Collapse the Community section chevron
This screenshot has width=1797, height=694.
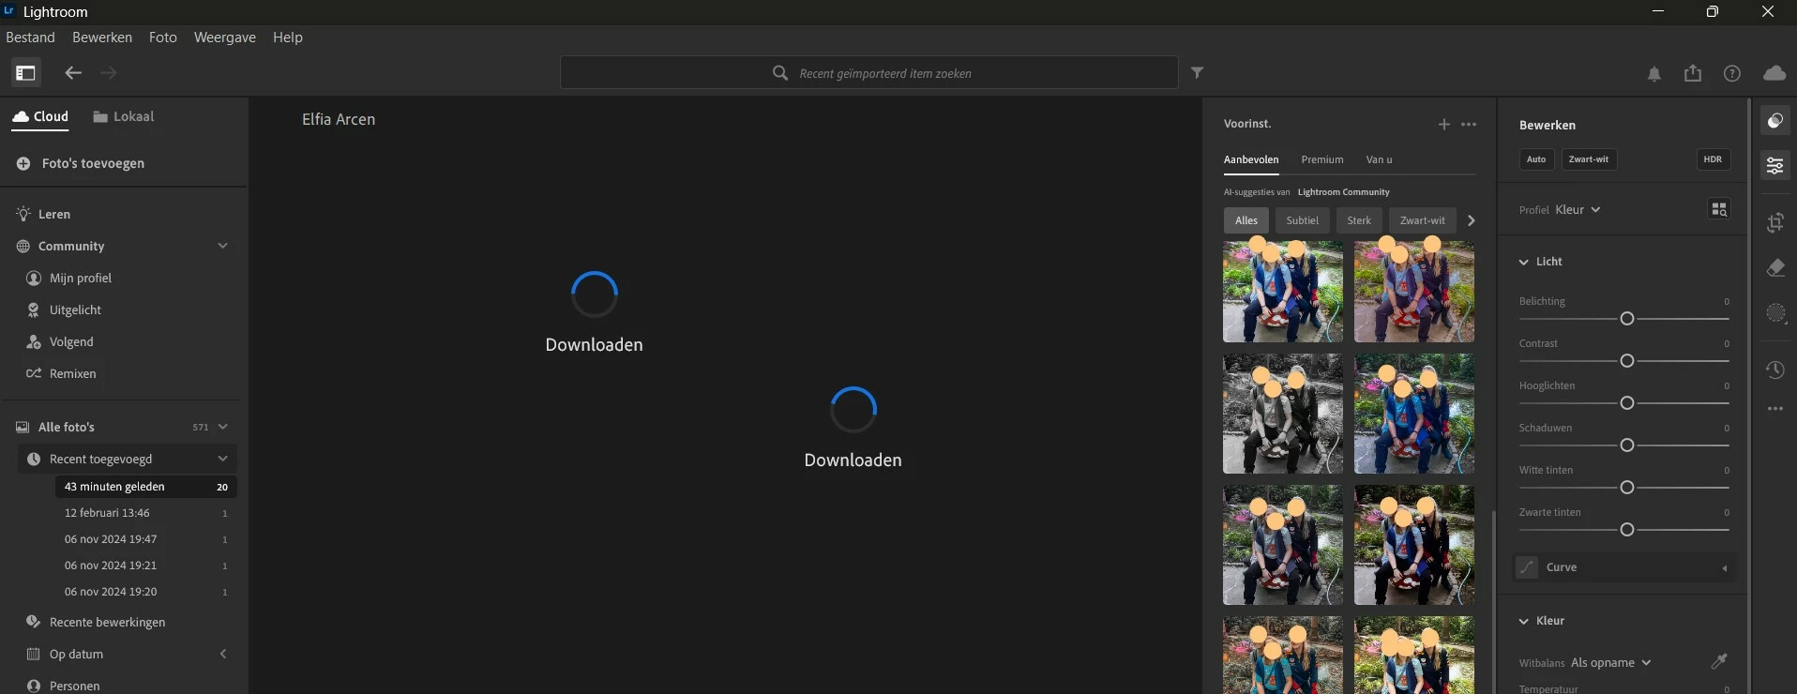pos(222,246)
